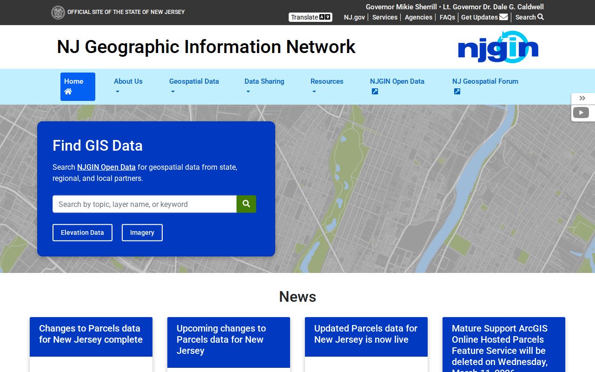
Task: Click the Governor Mikie Sherrill text
Action: coord(401,7)
